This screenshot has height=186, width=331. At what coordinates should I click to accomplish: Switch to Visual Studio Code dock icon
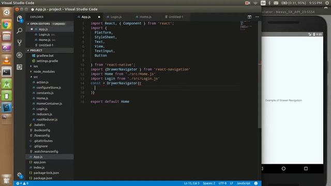coord(7,107)
